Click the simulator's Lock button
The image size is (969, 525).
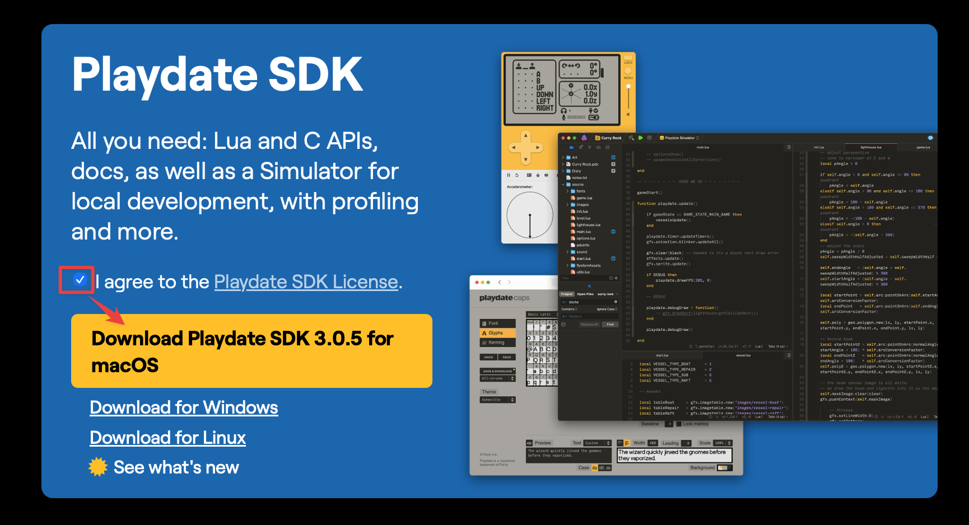coord(628,57)
